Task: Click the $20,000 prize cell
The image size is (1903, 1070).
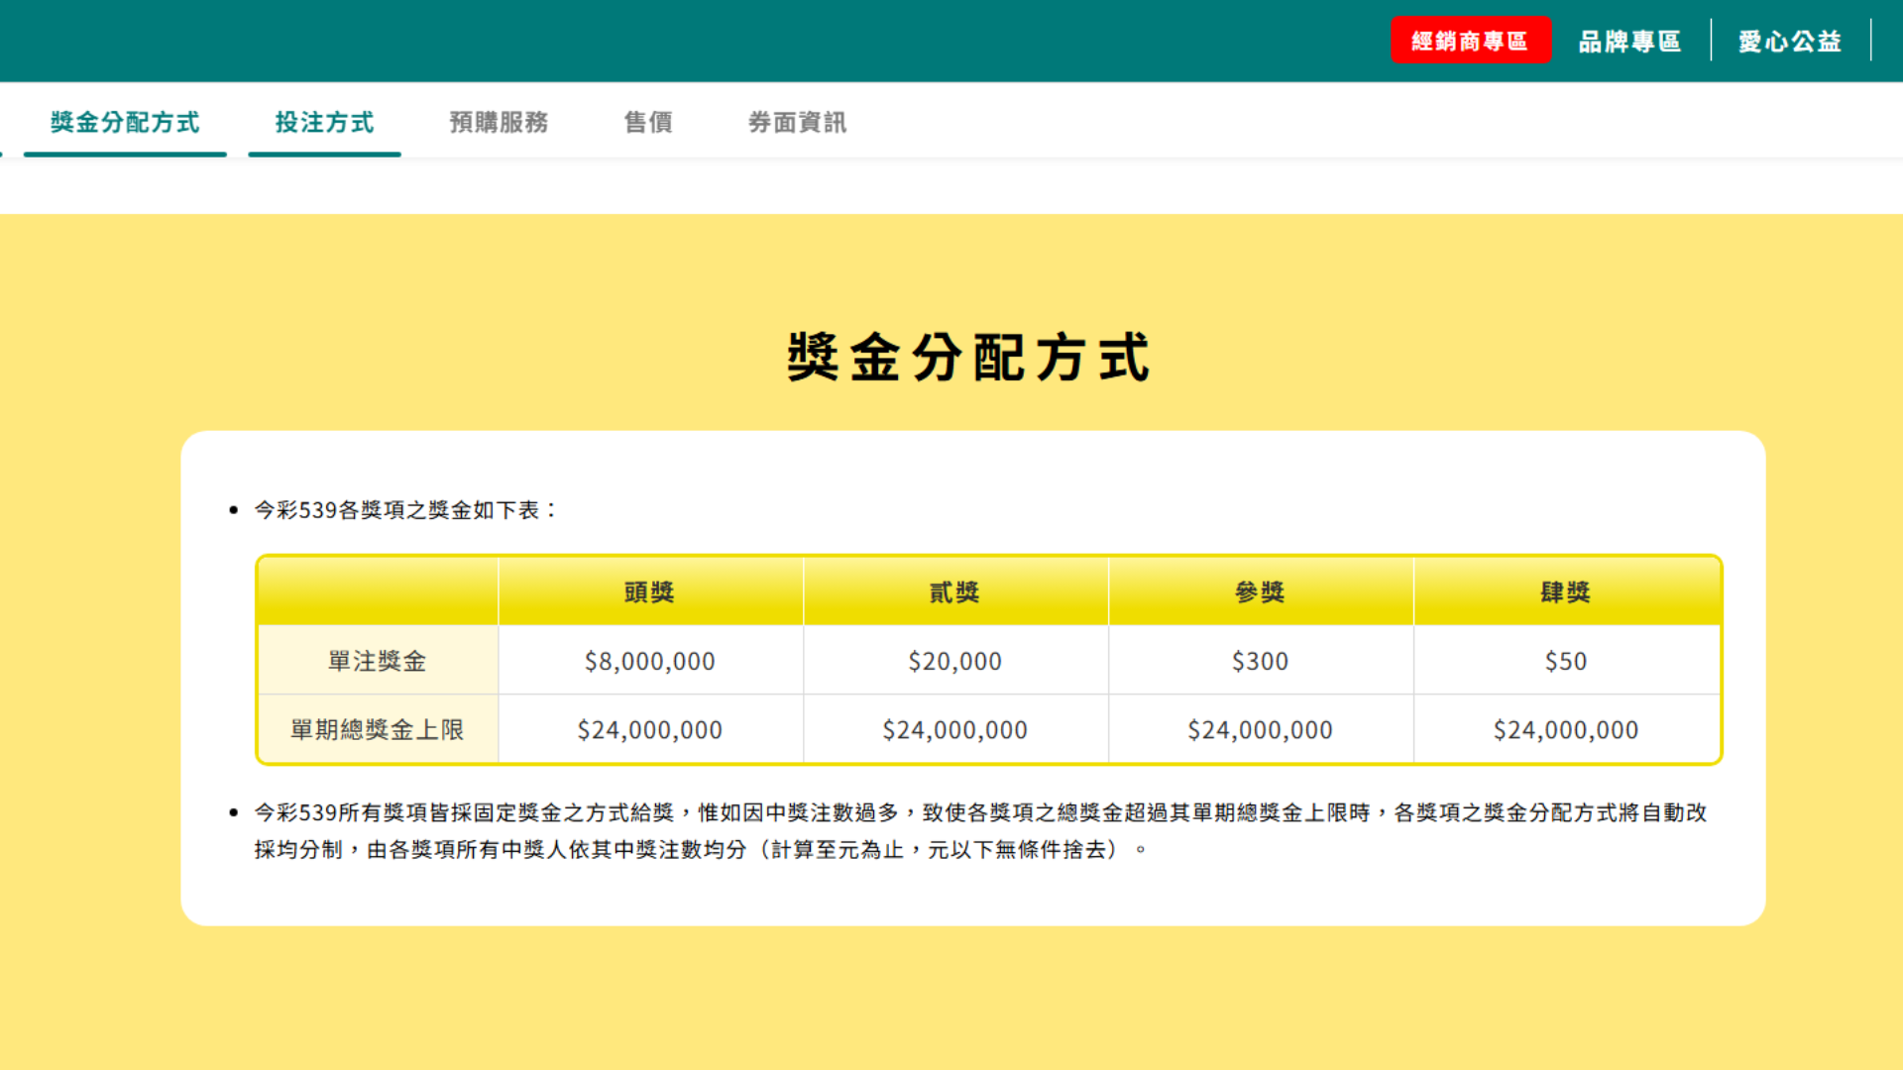Action: 955,661
